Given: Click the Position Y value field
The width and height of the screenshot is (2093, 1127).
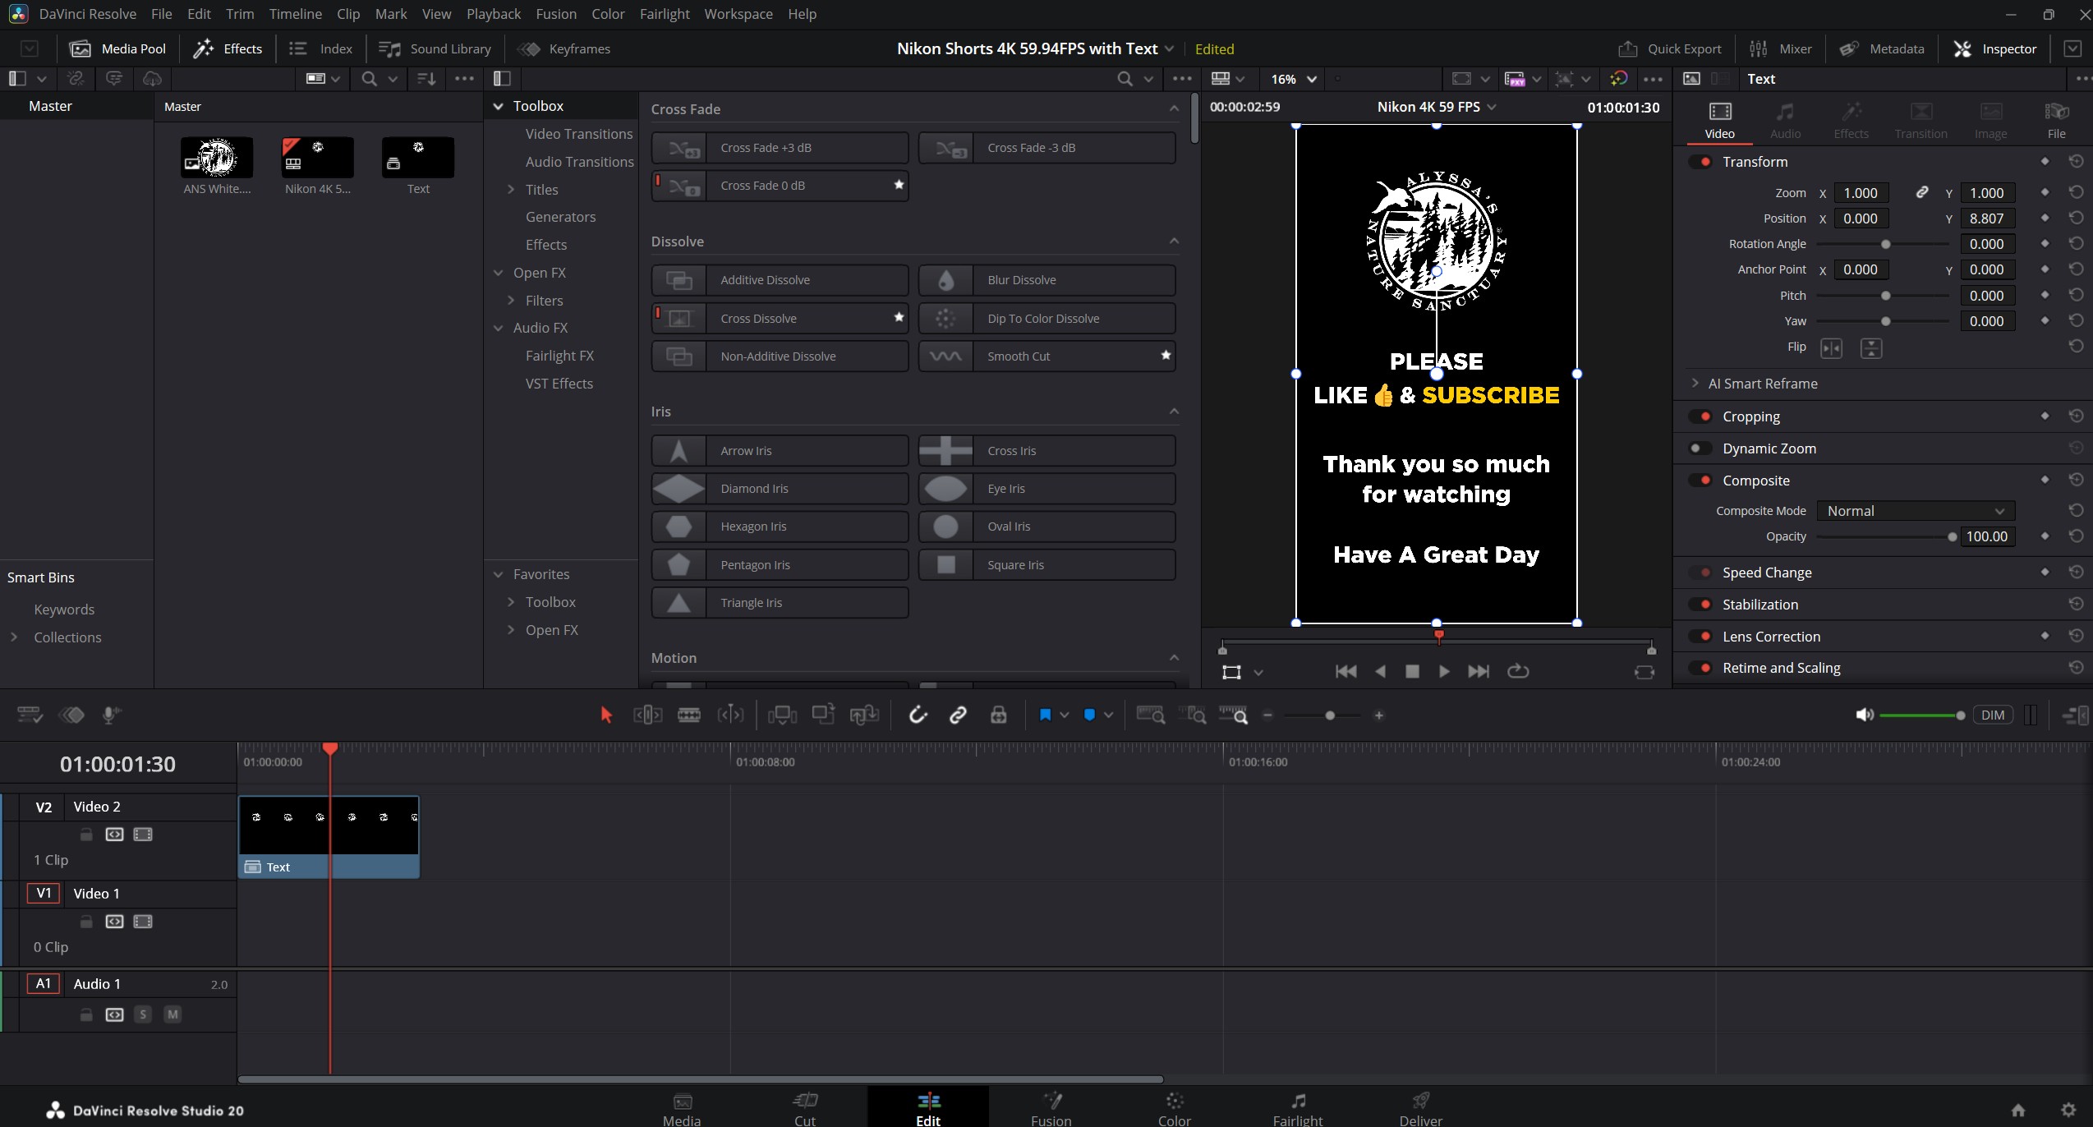Looking at the screenshot, I should (x=1987, y=218).
